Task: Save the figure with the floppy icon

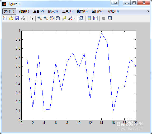Action: point(17,18)
